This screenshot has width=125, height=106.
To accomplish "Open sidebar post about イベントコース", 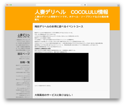I will point(23,66).
